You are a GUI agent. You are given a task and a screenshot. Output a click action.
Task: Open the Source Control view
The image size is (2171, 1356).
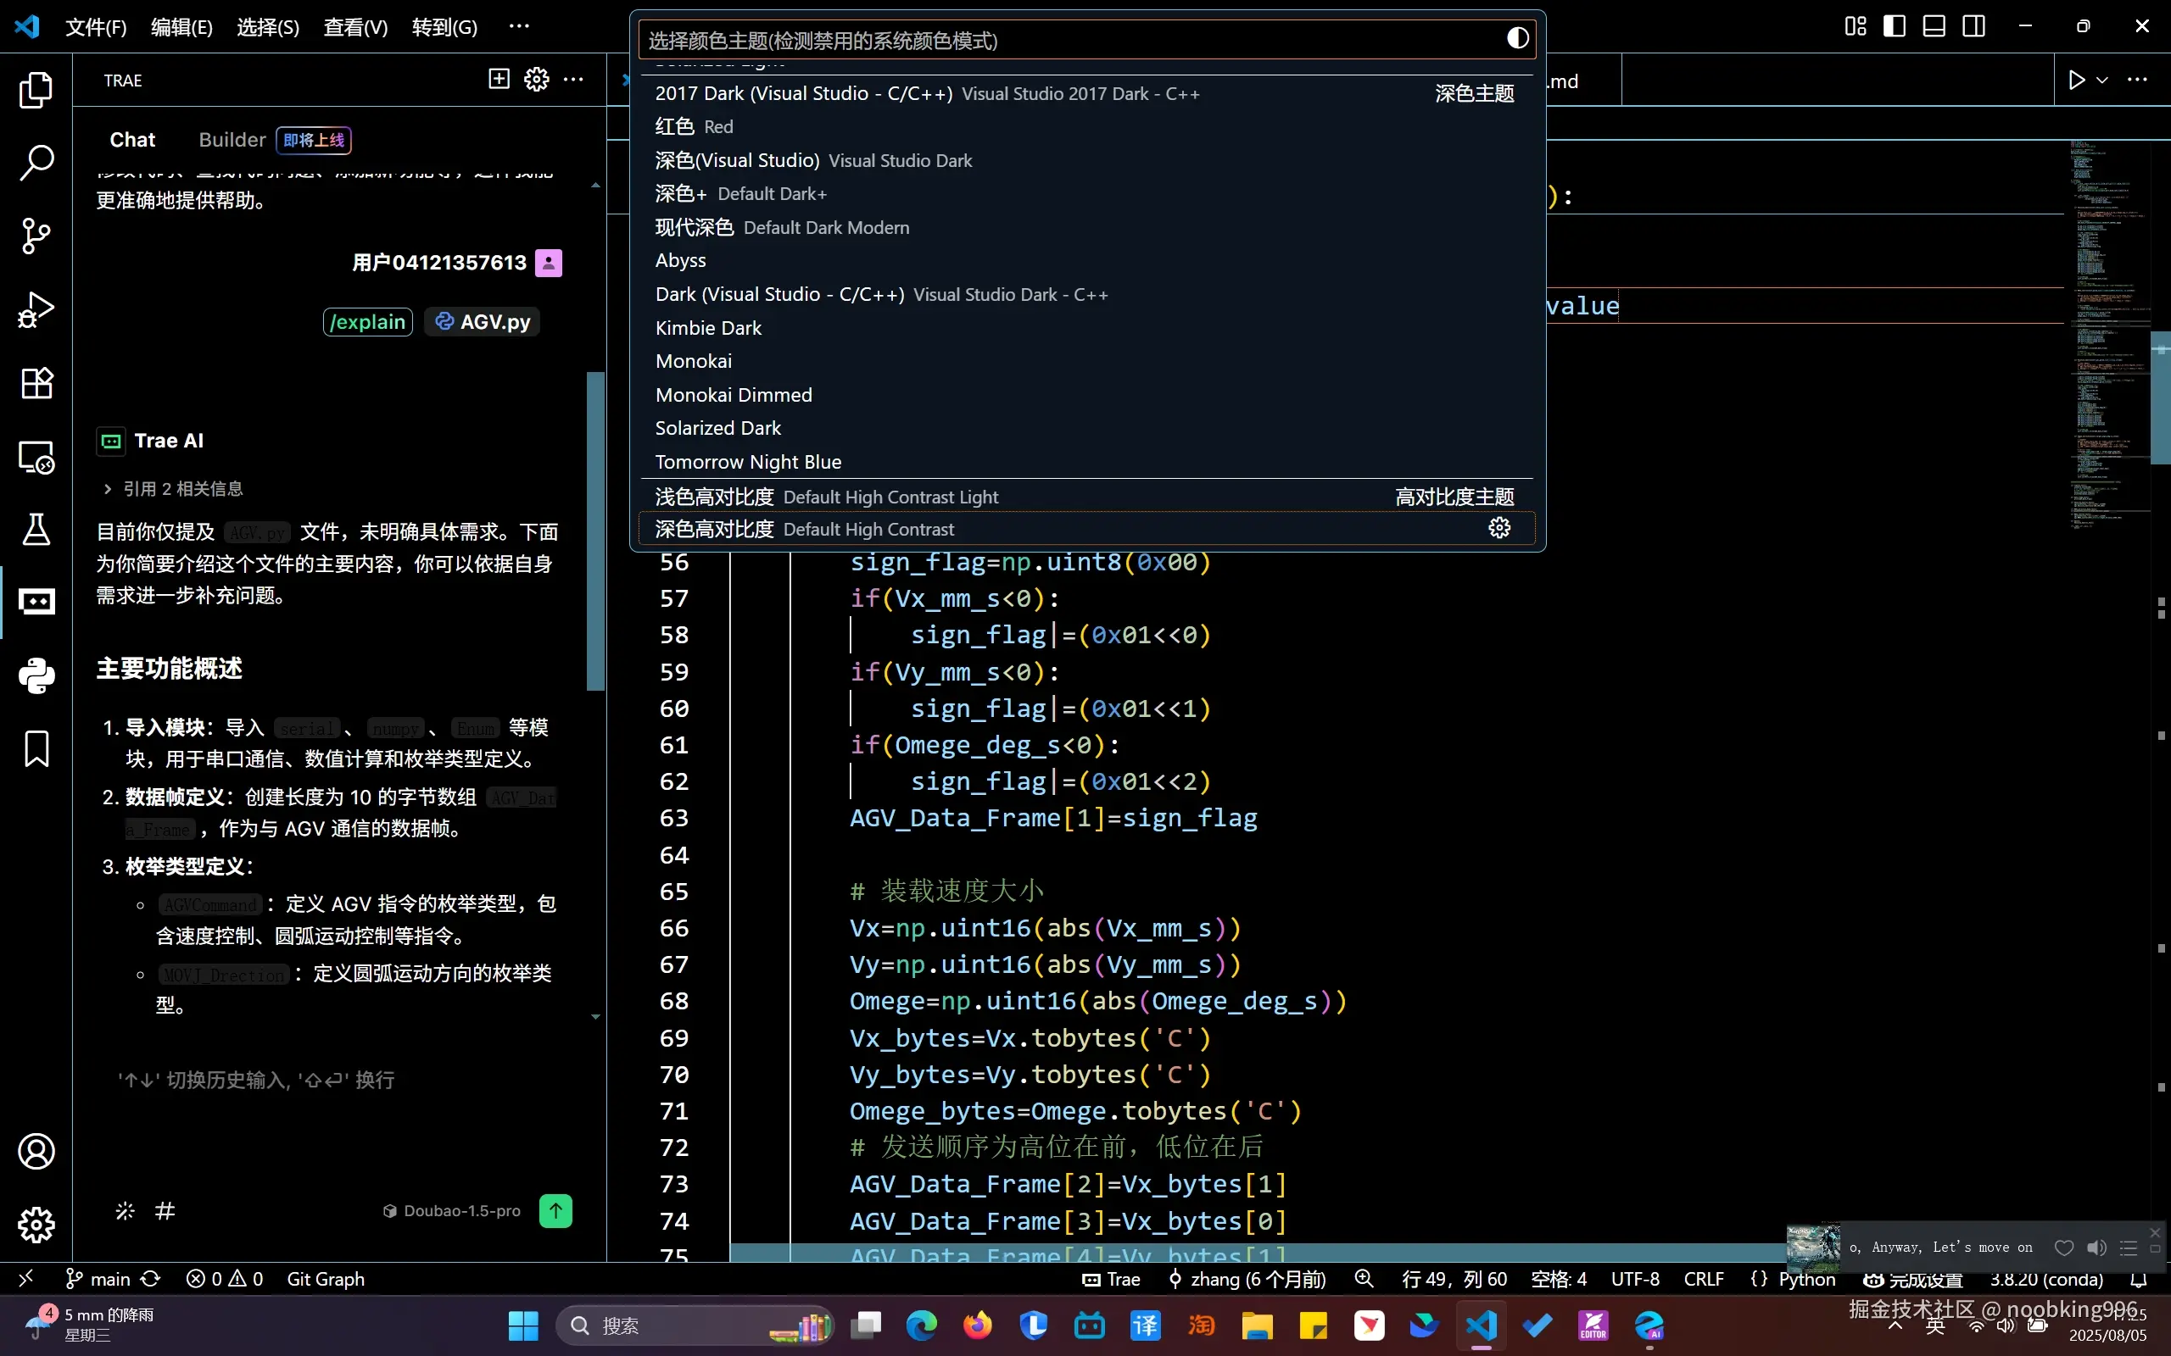coord(36,235)
